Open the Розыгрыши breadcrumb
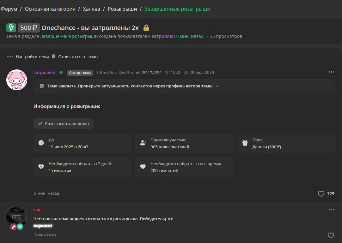The width and height of the screenshot is (342, 243). [x=122, y=9]
